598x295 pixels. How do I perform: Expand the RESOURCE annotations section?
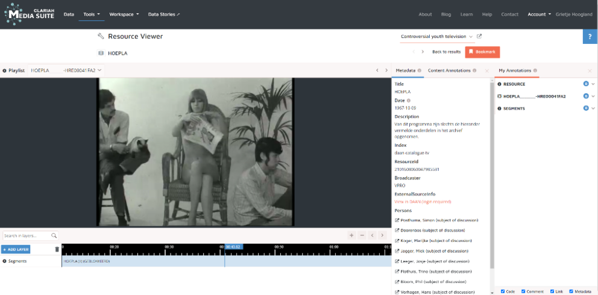[x=593, y=84]
